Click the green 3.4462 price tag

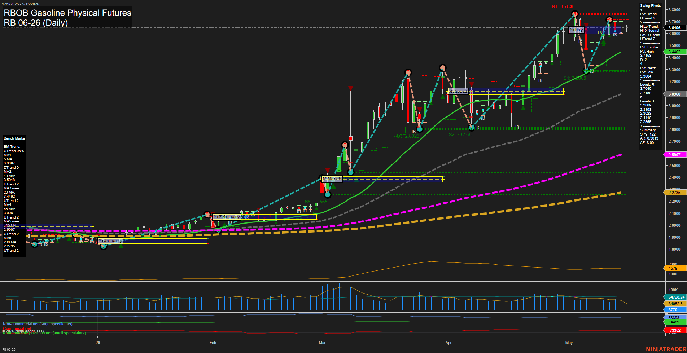(x=674, y=52)
